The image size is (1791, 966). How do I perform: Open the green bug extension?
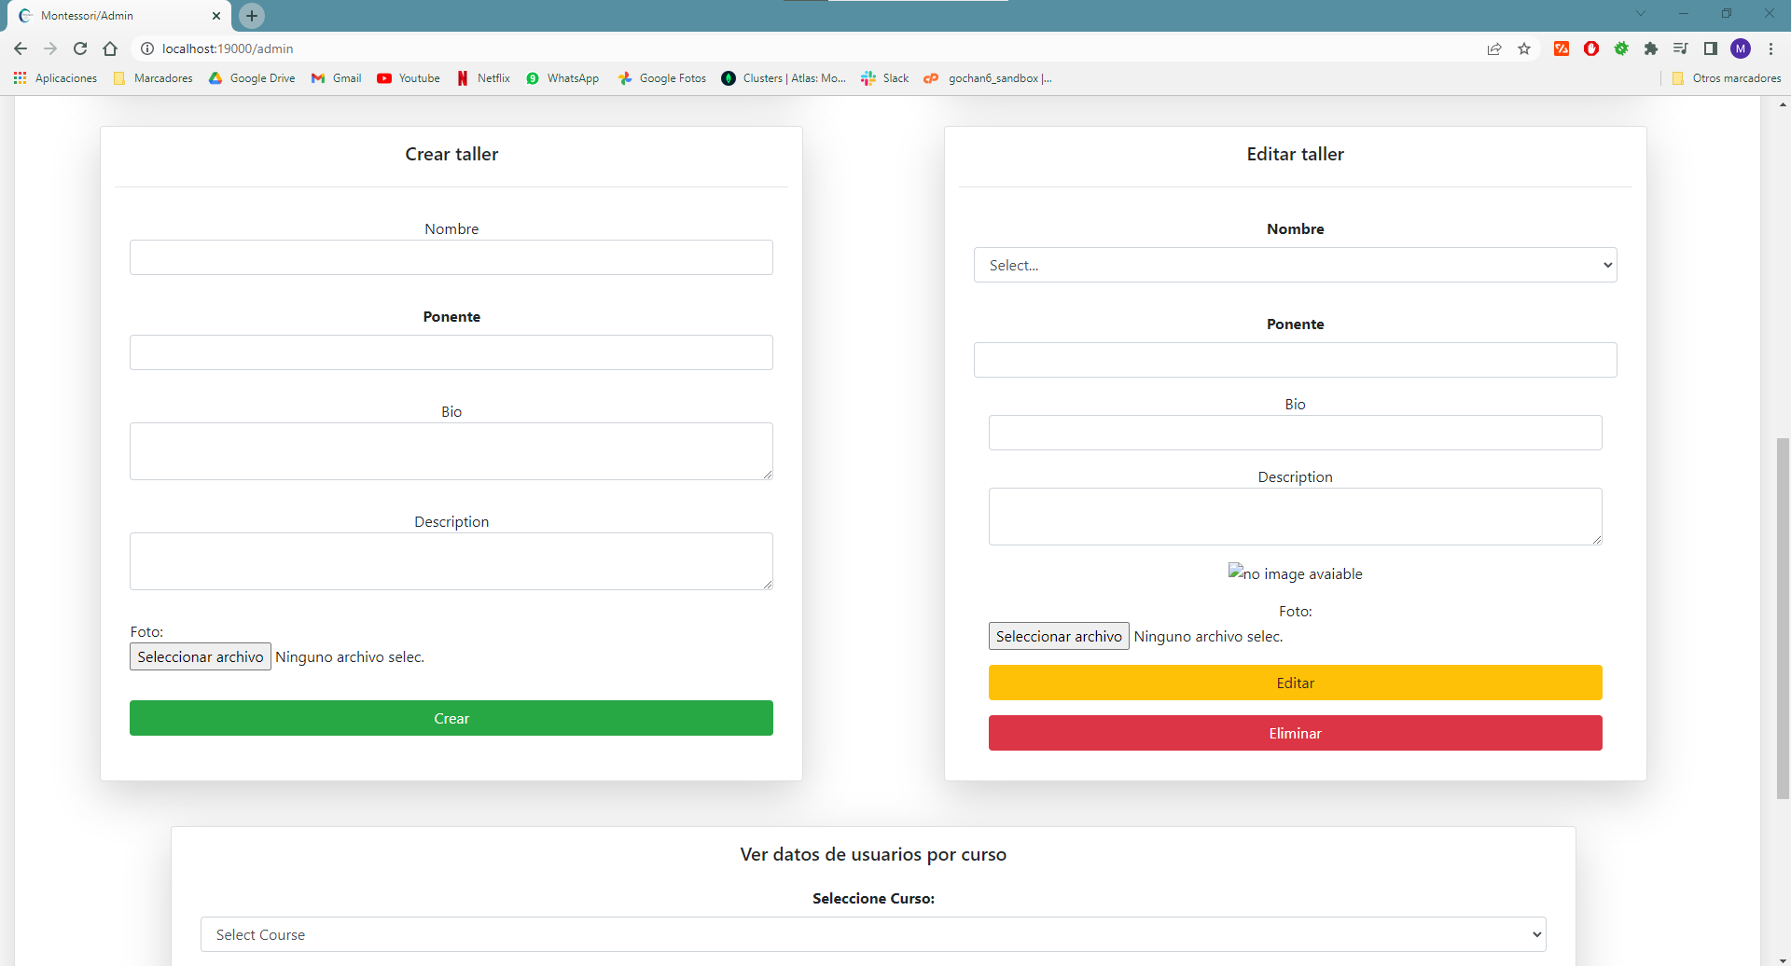[1621, 48]
